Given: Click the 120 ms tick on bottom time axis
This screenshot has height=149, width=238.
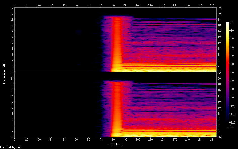Looking at the screenshot, I should (163, 139).
